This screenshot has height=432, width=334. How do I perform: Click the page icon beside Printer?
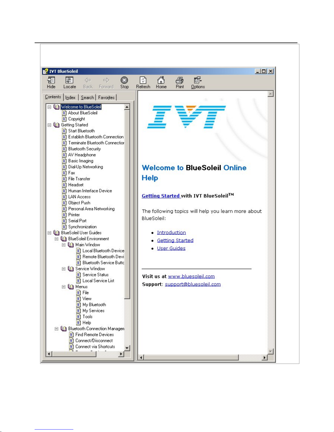tap(64, 215)
